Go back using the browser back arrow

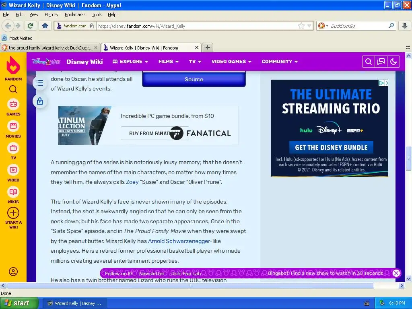tap(8, 26)
